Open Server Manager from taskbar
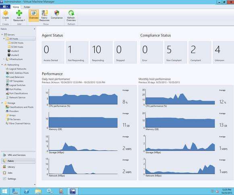234x195 pixels. point(15,191)
